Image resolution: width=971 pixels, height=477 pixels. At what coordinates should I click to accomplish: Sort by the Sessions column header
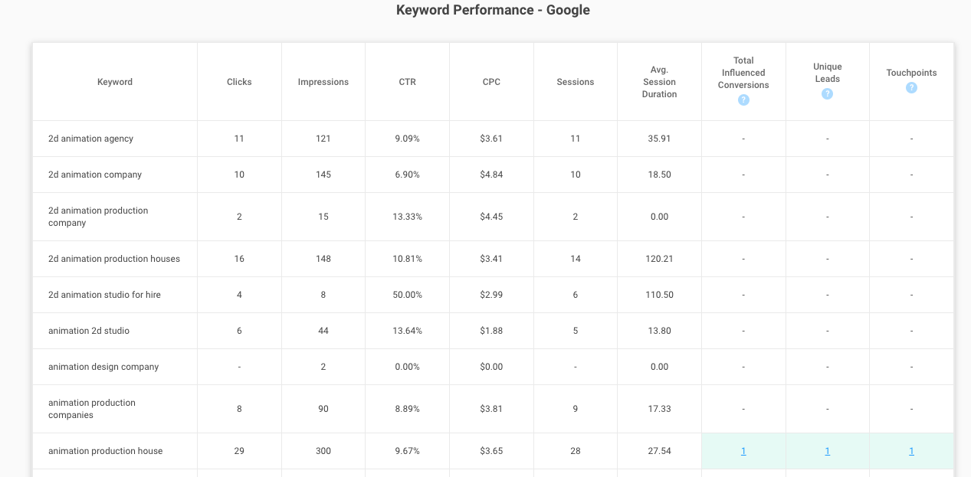(x=576, y=82)
